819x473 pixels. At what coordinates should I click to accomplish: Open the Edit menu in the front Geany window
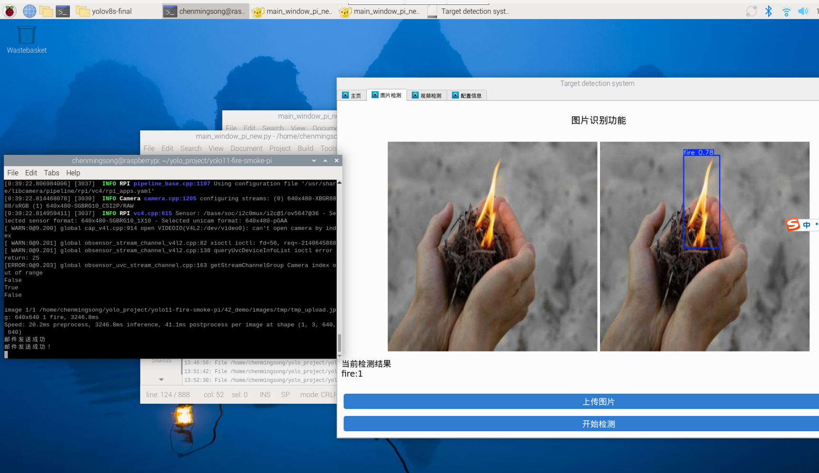(x=168, y=149)
